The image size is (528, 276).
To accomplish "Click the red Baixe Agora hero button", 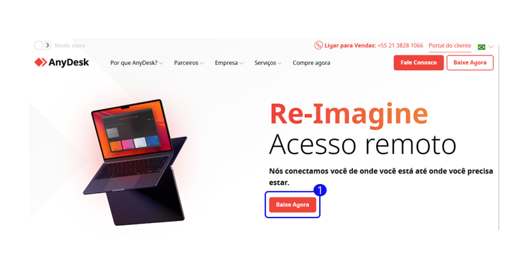I will pyautogui.click(x=292, y=205).
